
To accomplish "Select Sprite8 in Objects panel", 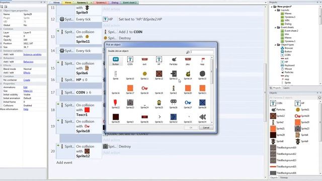I will [277, 141].
